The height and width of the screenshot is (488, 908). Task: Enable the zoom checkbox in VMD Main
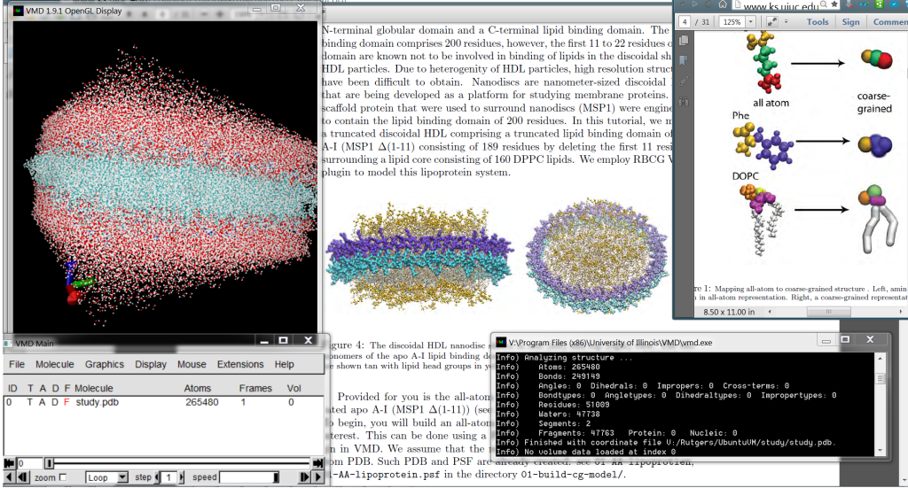coord(62,477)
